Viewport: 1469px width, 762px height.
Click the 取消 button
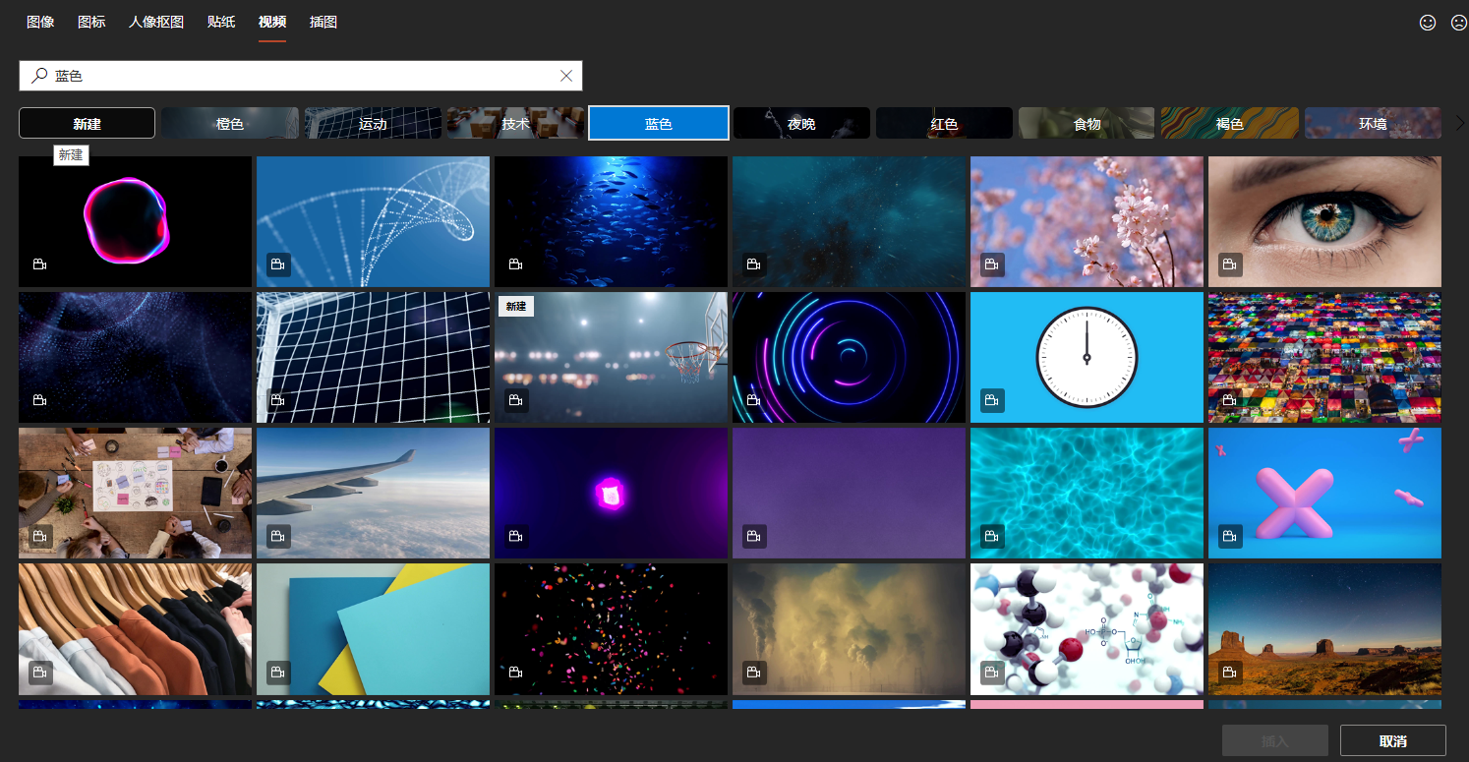[1392, 740]
